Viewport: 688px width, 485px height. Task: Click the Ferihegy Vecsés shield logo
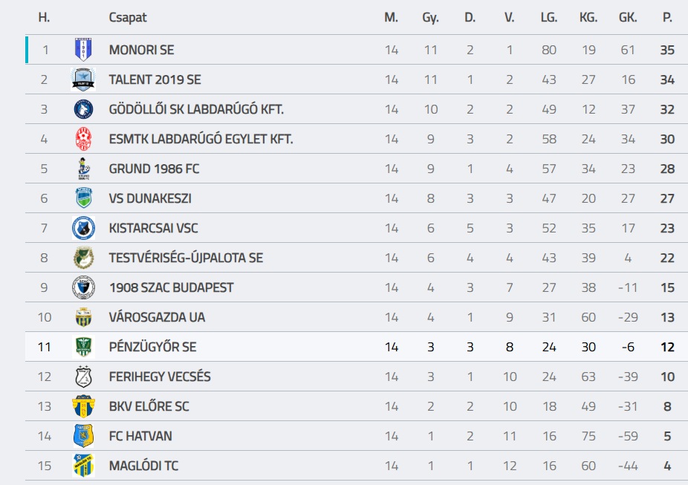[83, 377]
